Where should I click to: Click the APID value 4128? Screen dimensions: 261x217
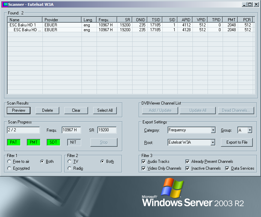[x=186, y=30]
